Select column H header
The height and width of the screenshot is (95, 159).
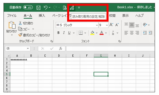click(115, 56)
